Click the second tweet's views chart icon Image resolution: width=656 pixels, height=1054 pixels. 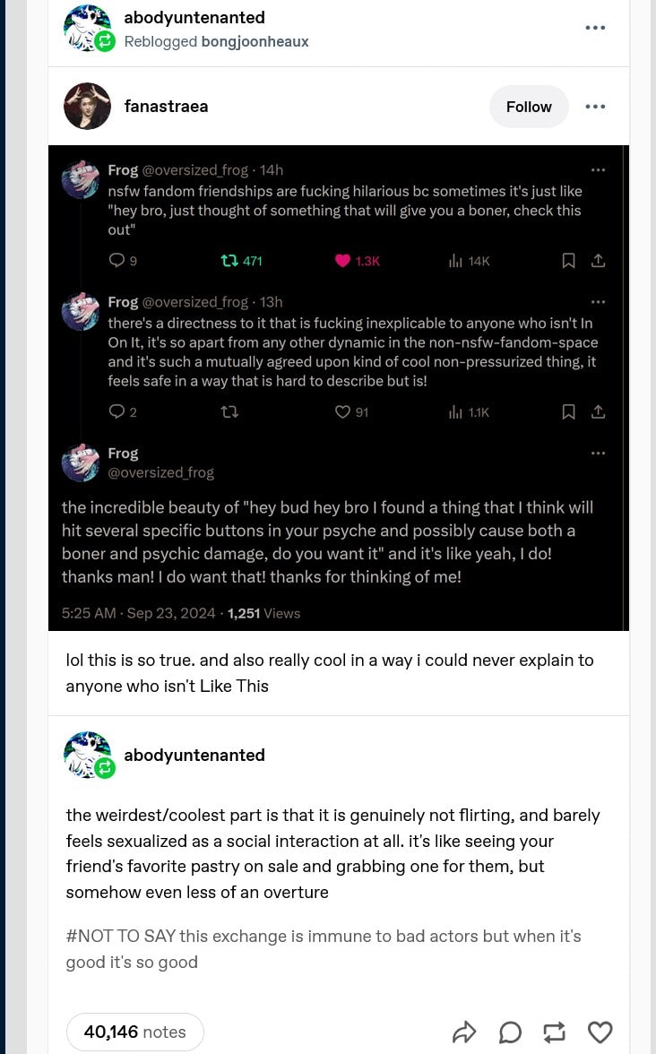point(455,412)
